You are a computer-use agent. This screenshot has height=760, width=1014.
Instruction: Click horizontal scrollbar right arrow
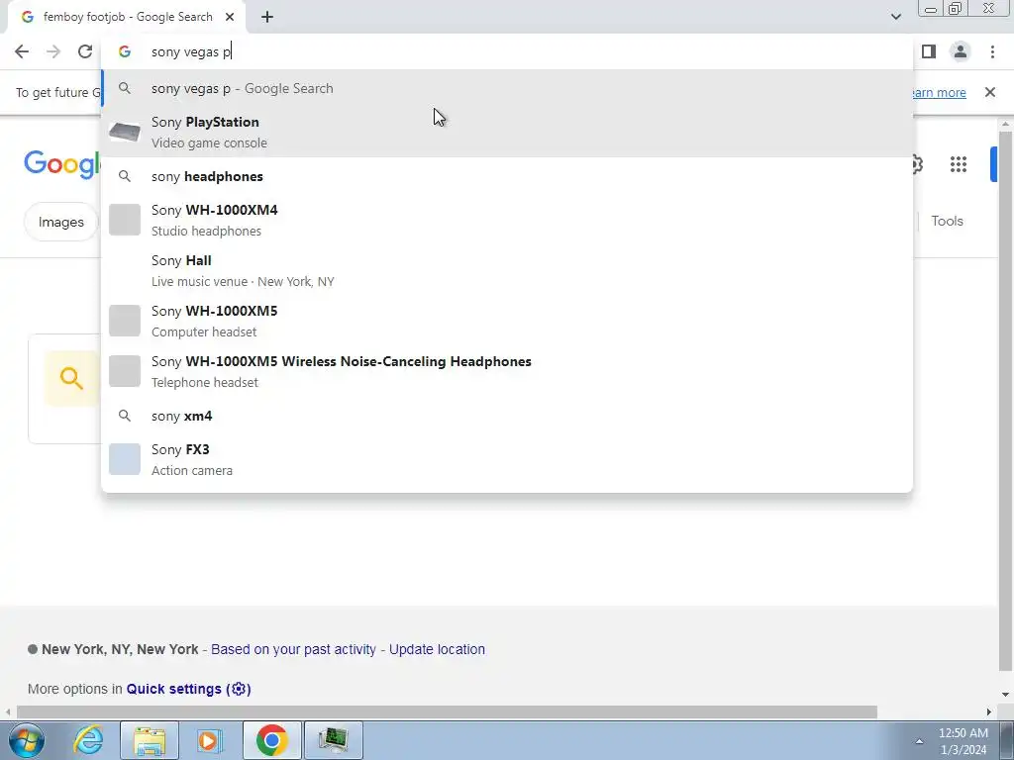988,712
